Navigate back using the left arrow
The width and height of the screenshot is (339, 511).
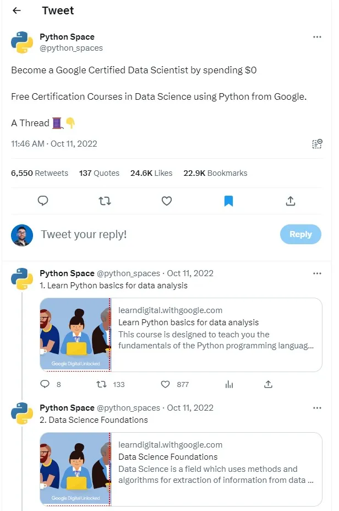click(17, 10)
